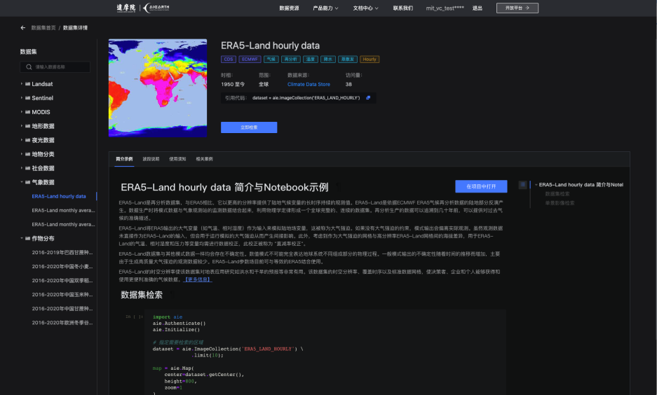Click the Hourly tag
Viewport: 657px width, 395px height.
pos(369,60)
